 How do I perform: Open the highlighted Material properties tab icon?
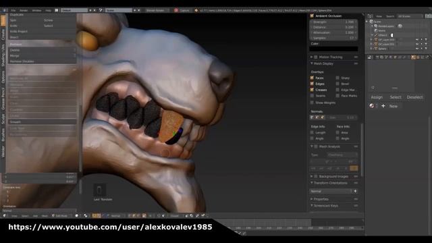pos(413,57)
